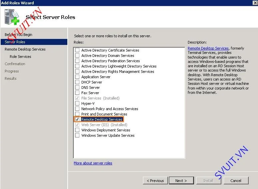Check Active Directory Certificate Services checkbox
The width and height of the screenshot is (258, 189).
[77, 50]
